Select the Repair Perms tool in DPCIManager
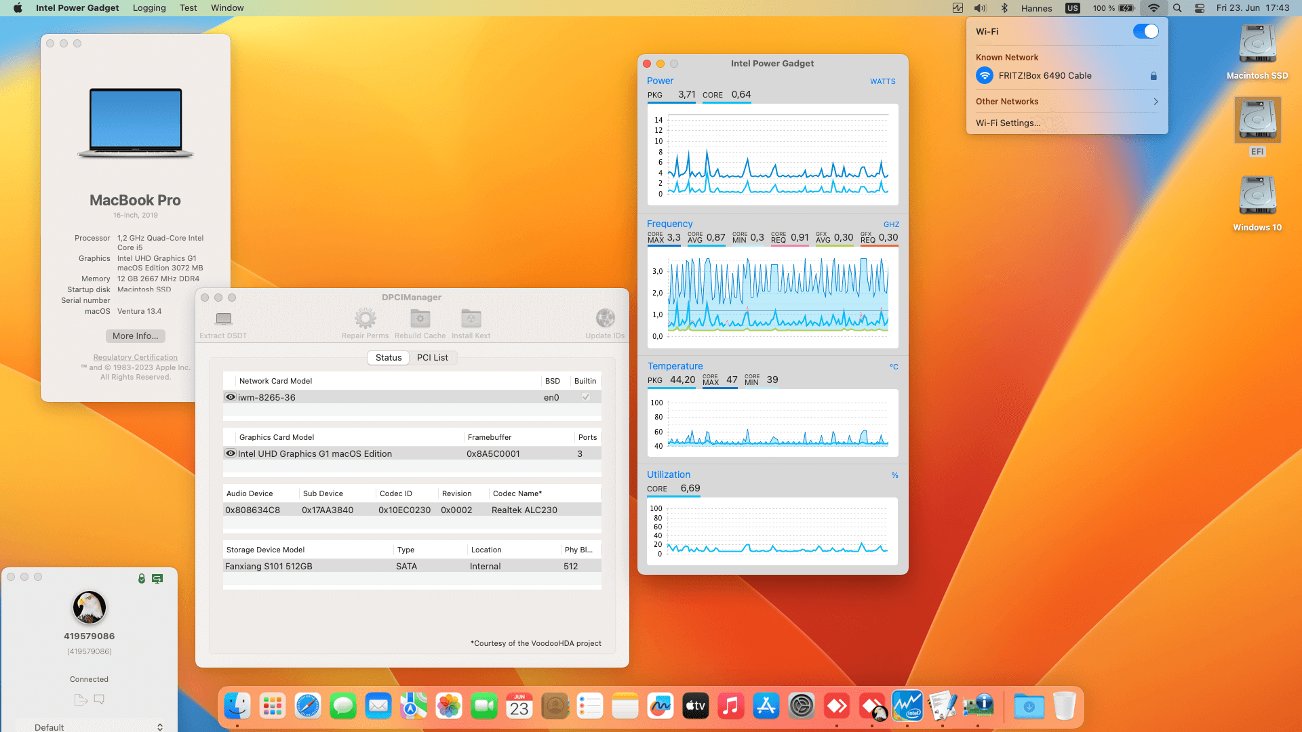Viewport: 1302px width, 732px height. click(365, 319)
